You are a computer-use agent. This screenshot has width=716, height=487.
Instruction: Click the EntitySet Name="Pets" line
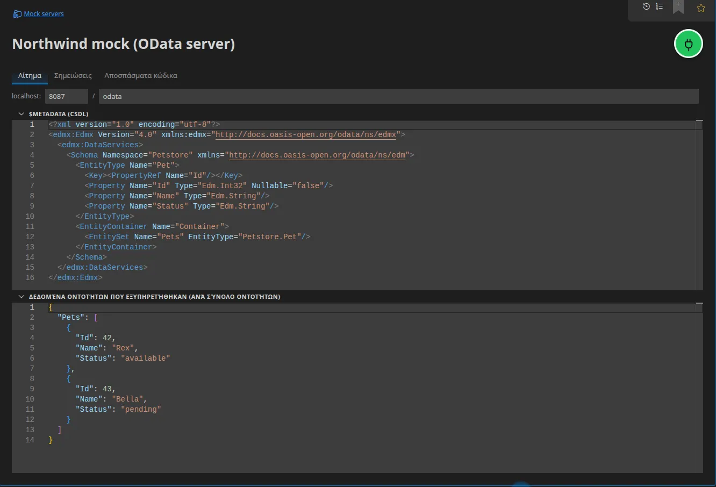197,237
